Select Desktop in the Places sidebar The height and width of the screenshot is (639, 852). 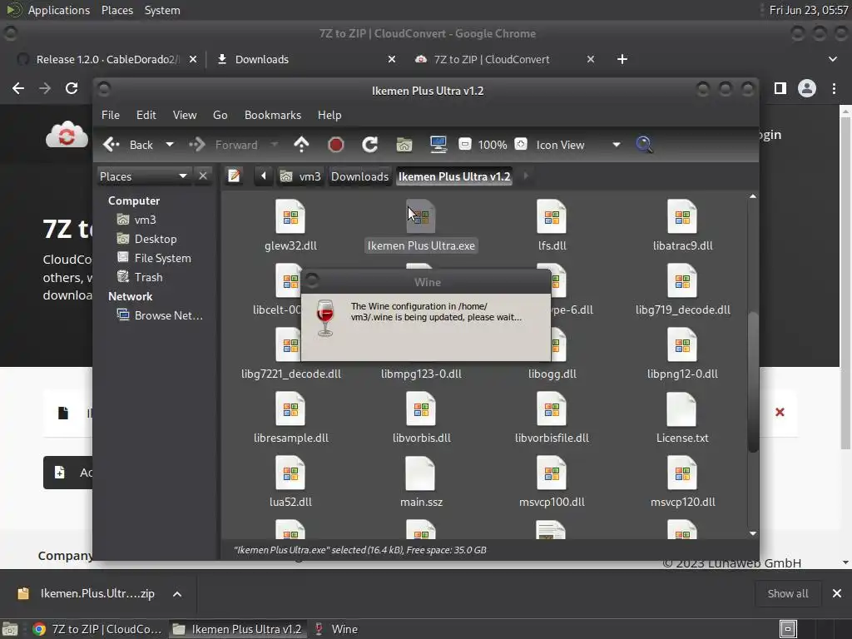pos(156,239)
